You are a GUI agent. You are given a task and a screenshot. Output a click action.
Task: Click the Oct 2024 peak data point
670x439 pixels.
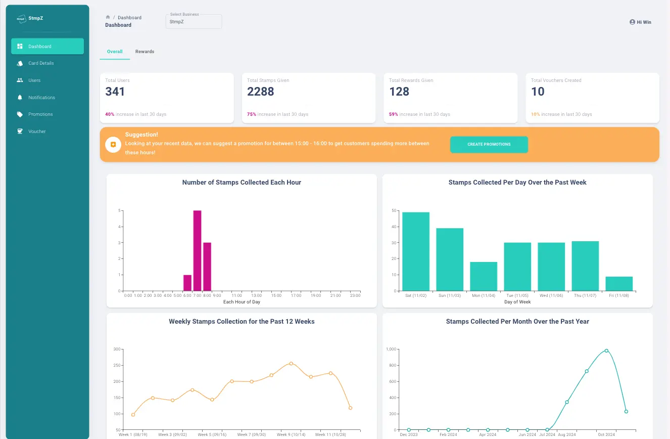(605, 350)
